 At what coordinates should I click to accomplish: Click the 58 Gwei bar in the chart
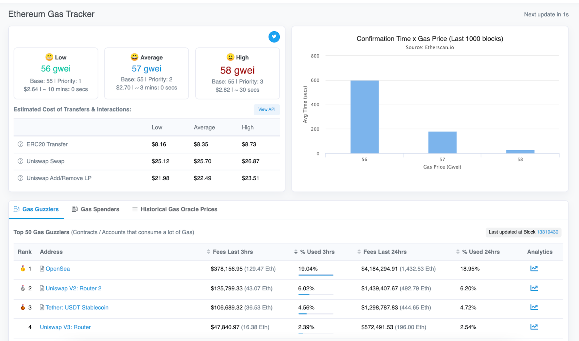tap(520, 152)
